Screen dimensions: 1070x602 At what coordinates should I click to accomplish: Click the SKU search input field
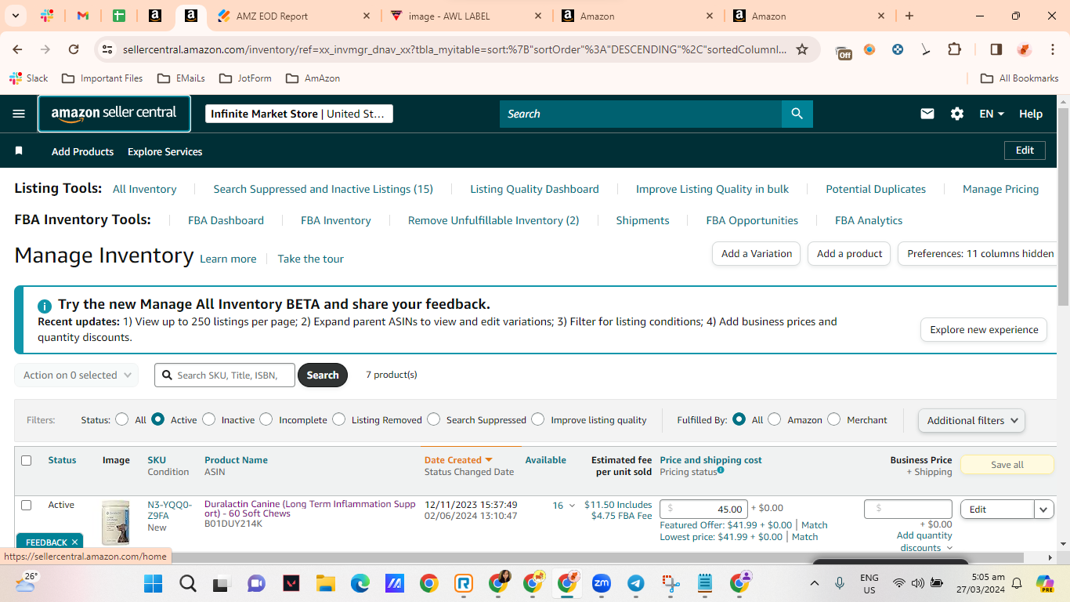pos(225,375)
